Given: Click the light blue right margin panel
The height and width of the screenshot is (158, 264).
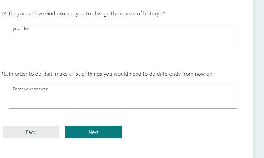Looking at the screenshot, I should [258, 78].
